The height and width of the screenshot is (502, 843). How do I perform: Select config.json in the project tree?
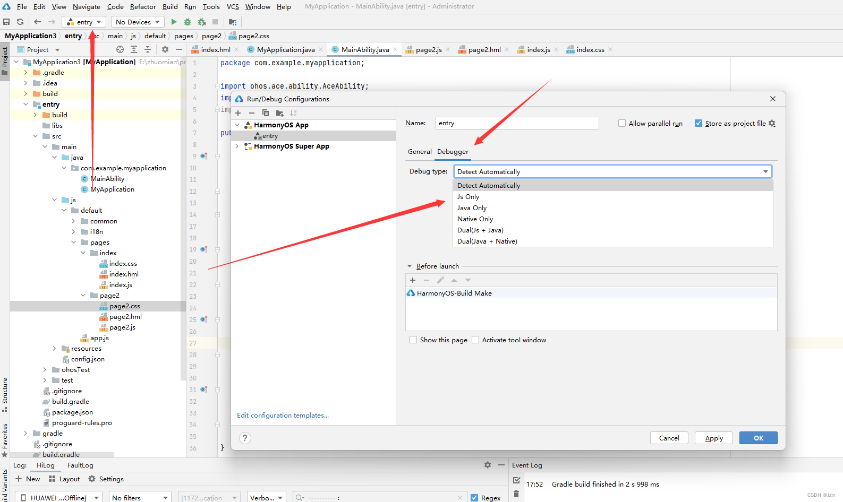88,359
